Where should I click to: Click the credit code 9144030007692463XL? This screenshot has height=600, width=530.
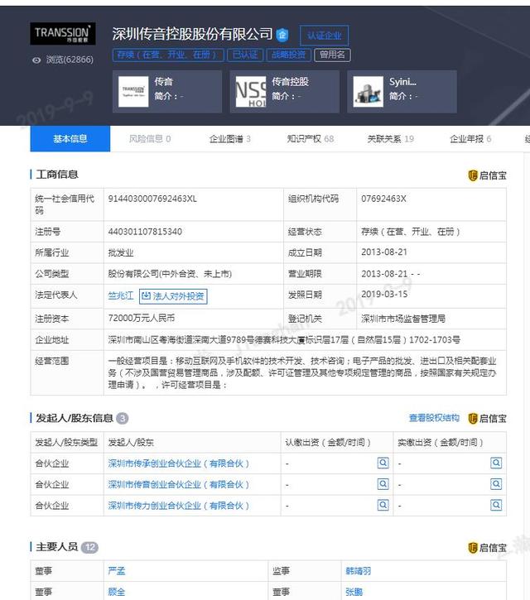point(152,199)
